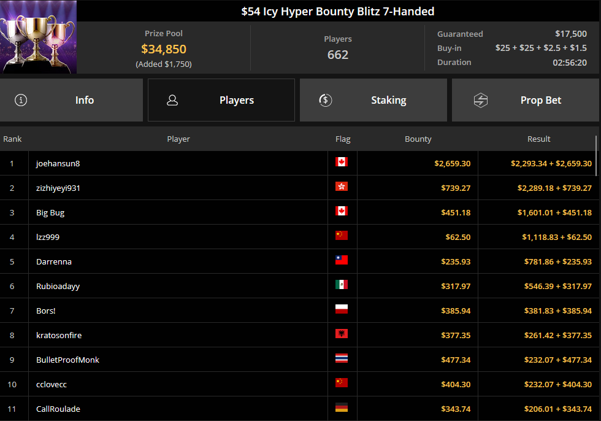This screenshot has height=421, width=601.
Task: Select player kratosonfire
Action: tap(59, 335)
